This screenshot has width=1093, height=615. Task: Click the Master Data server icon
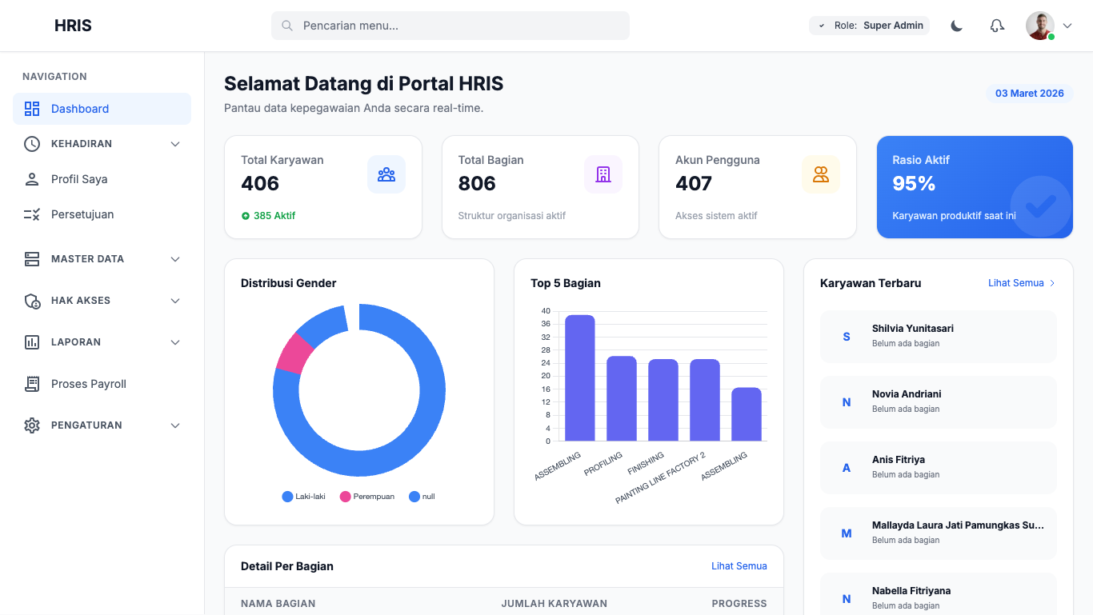point(32,259)
